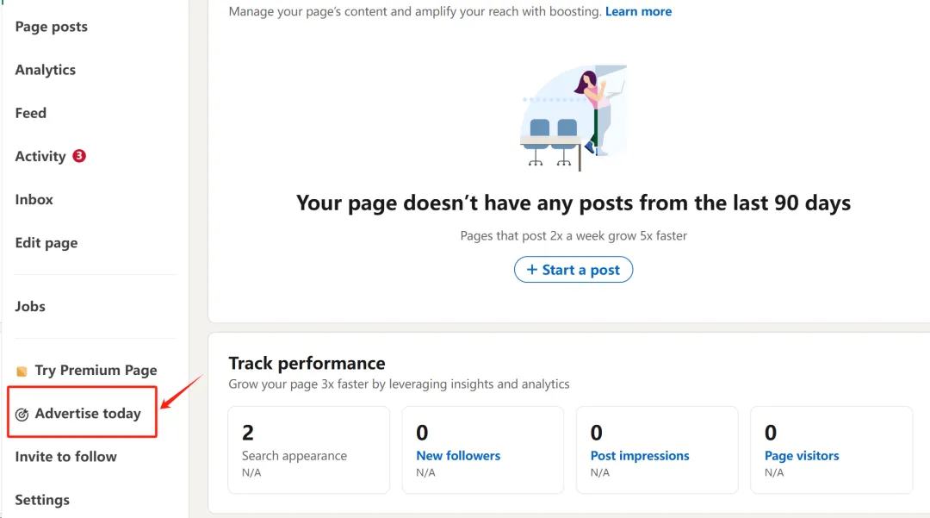
Task: Open Post impressions metric link
Action: [640, 456]
